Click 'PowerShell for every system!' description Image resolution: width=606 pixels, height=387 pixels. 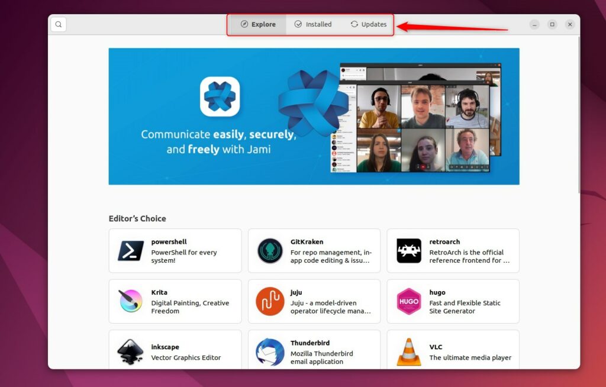click(184, 256)
